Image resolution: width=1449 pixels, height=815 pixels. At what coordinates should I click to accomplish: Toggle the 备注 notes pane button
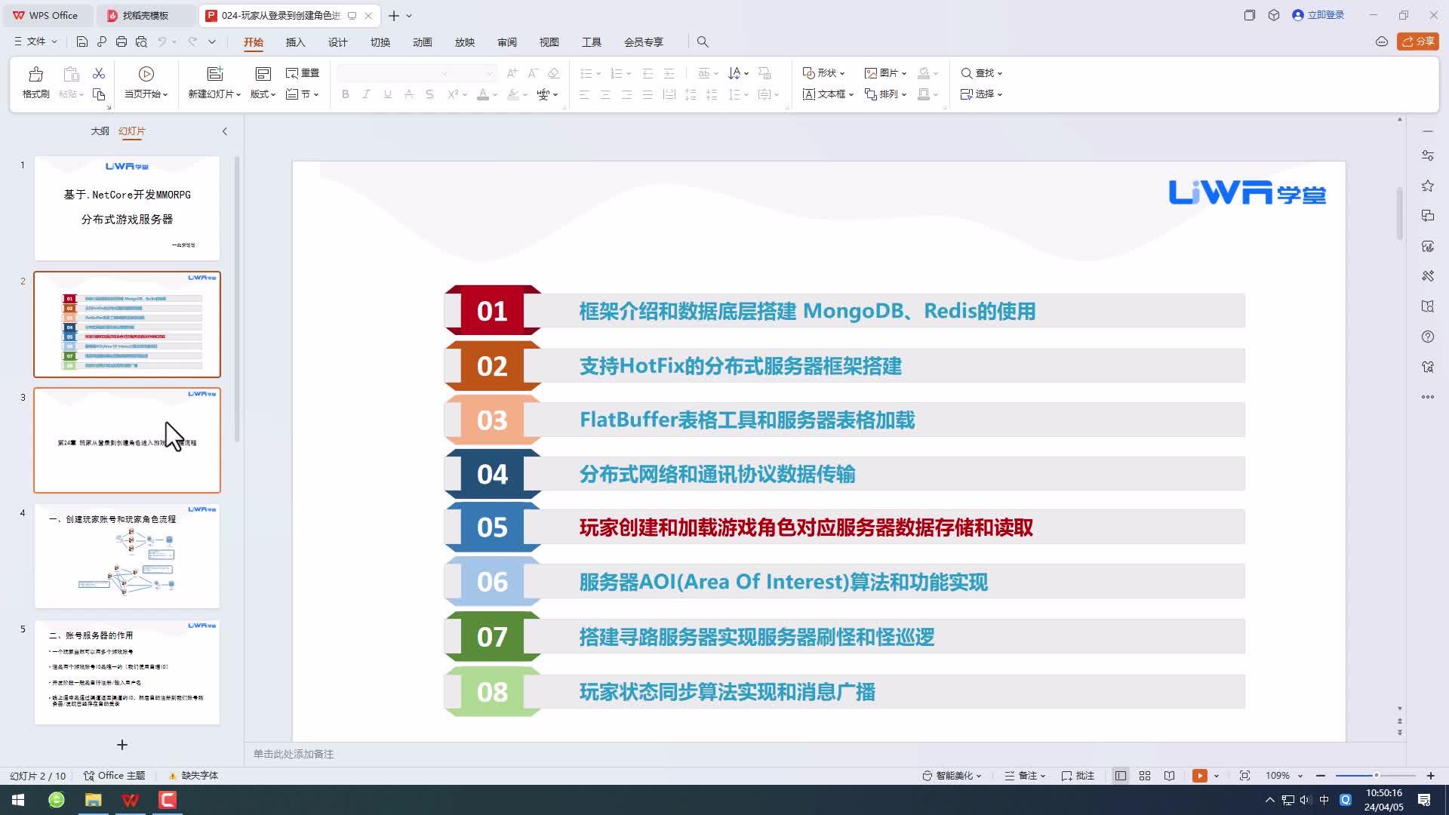click(x=1025, y=776)
